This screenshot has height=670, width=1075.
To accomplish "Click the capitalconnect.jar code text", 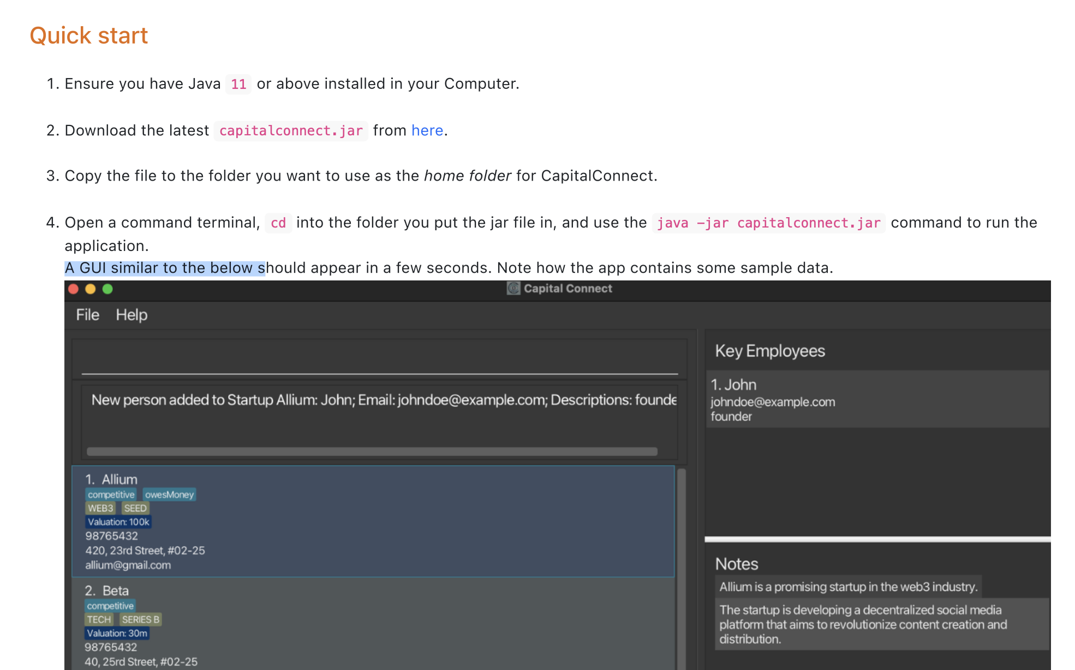I will (x=291, y=131).
